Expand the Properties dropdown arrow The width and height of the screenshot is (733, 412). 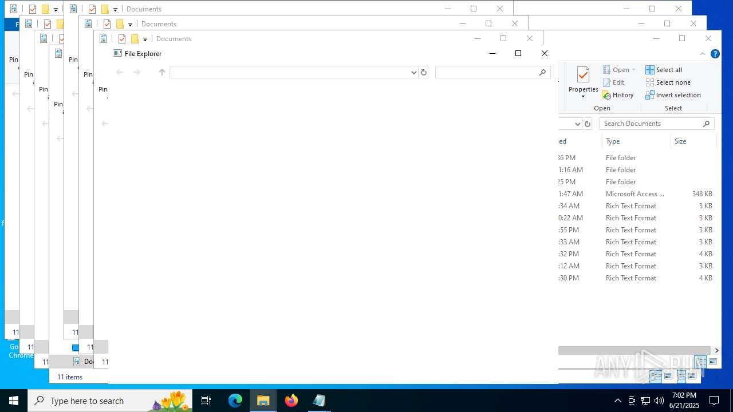click(583, 97)
